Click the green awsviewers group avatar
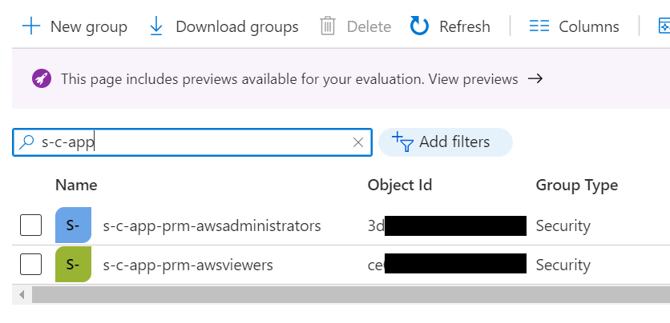Image resolution: width=670 pixels, height=323 pixels. [73, 265]
